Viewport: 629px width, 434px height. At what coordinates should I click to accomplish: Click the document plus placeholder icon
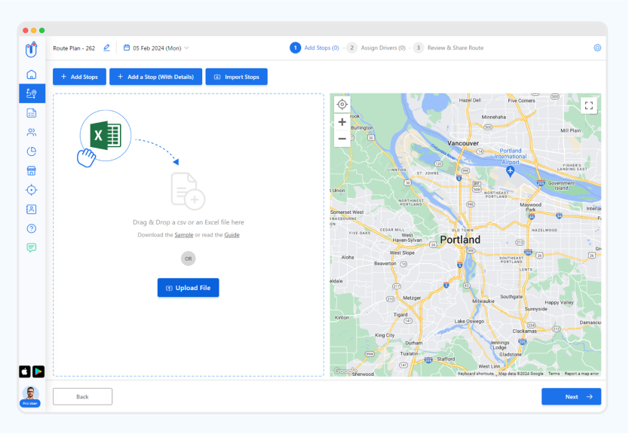(188, 191)
